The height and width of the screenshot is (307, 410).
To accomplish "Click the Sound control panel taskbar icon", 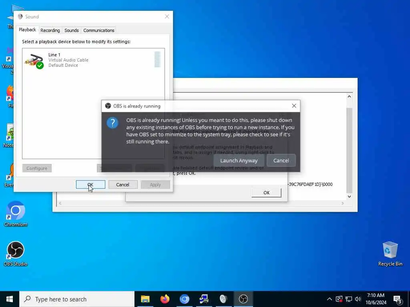I will point(223,299).
